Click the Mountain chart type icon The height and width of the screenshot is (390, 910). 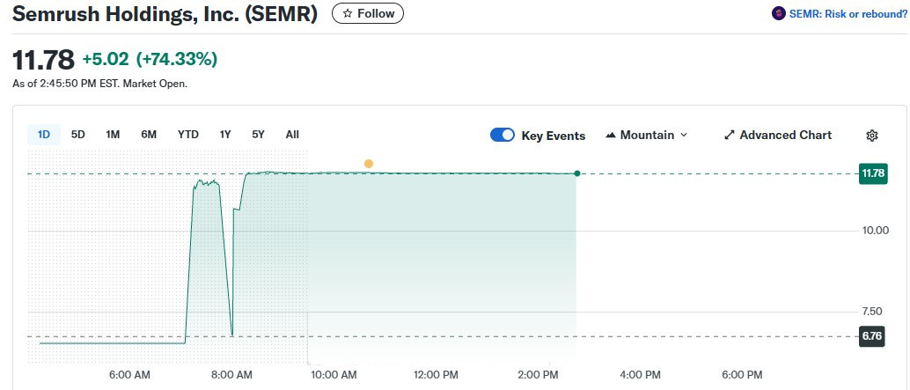point(611,136)
